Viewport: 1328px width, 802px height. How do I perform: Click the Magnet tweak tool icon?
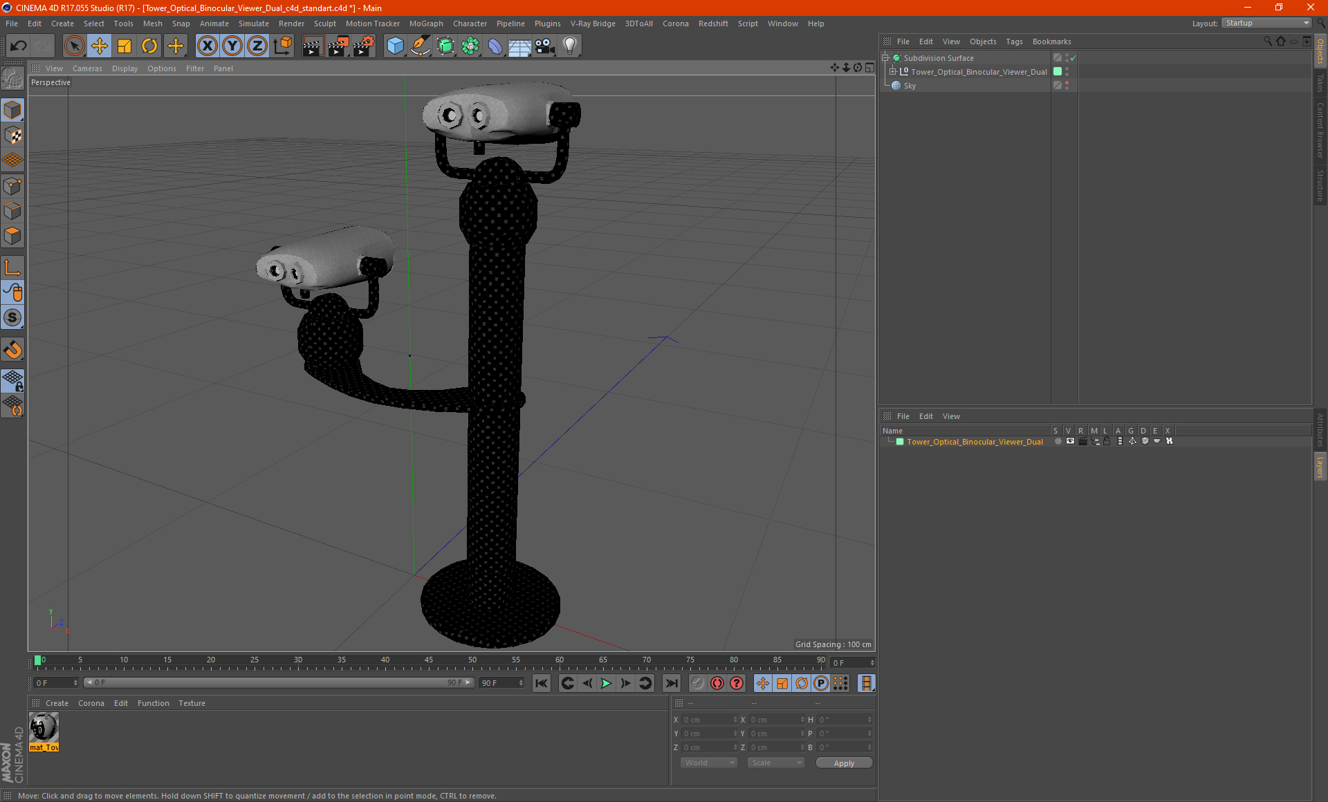coord(12,350)
